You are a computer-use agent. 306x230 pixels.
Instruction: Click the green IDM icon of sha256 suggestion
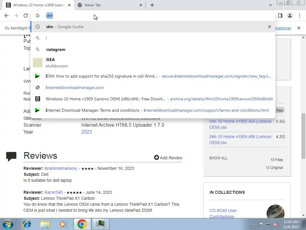click(37, 76)
